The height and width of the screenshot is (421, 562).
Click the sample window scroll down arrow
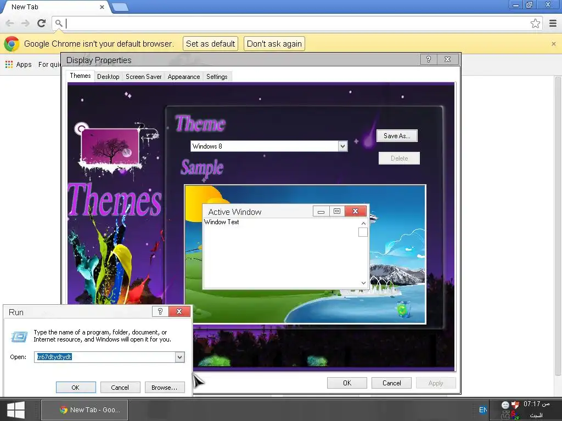pos(363,283)
